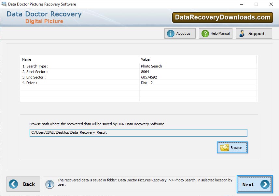Select the Name column header
Viewport: 279px width, 196px height.
click(x=79, y=59)
